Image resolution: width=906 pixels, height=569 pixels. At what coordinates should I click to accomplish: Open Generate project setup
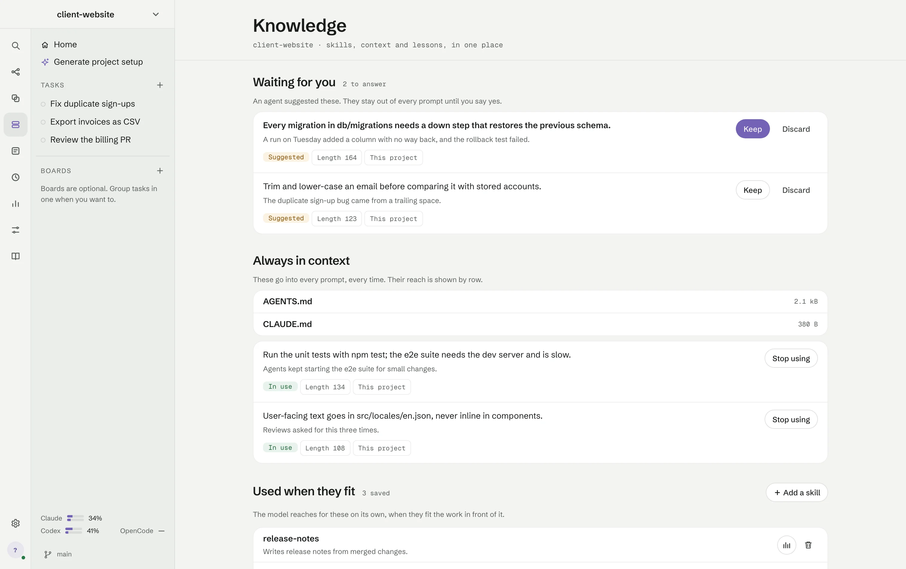[98, 62]
